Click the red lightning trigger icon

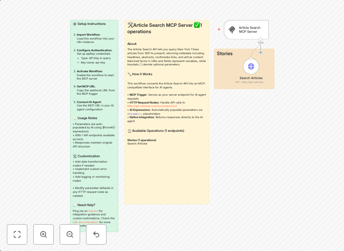[219, 29]
